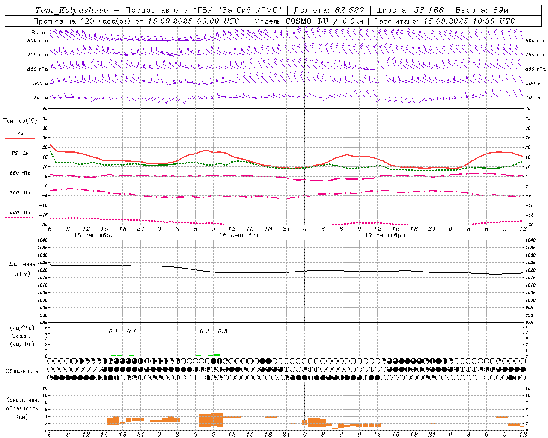Click the 850 гПа temperature legend entry

[x=20, y=173]
